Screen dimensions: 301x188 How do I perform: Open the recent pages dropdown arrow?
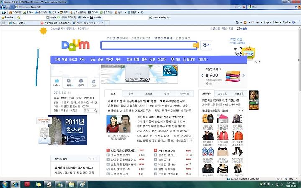coord(12,7)
